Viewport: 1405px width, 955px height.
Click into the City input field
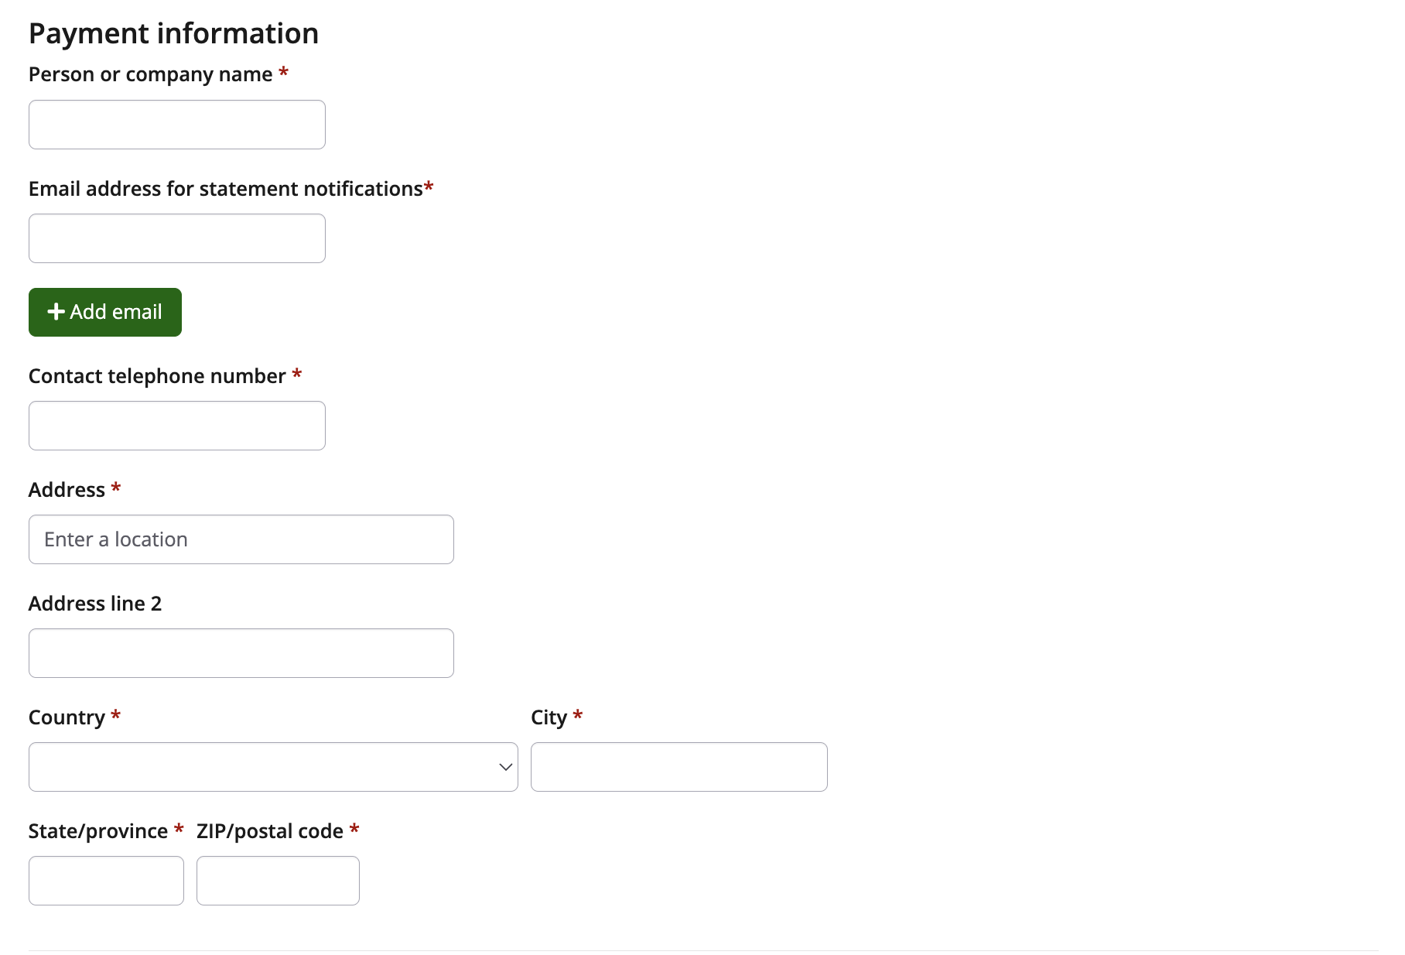tap(679, 767)
